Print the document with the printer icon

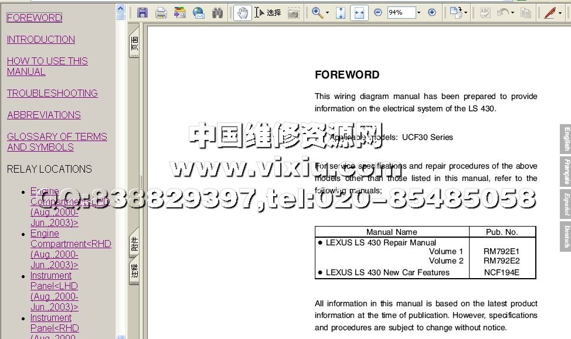point(161,13)
